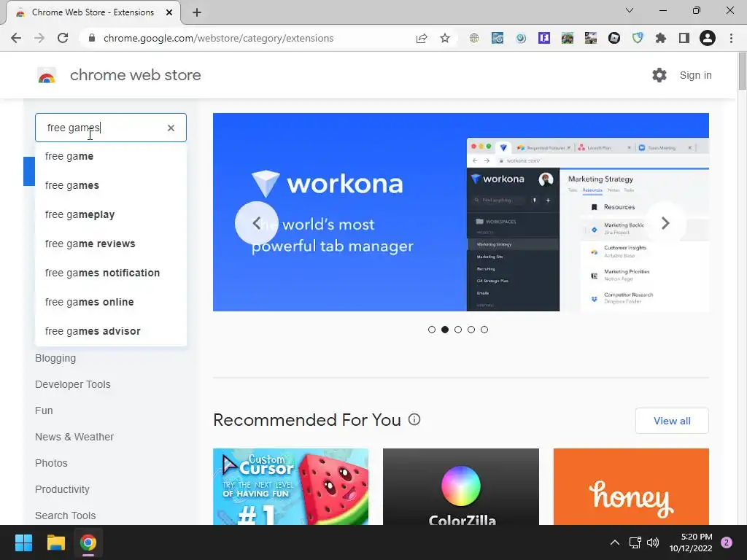Click the browser back arrow
Image resolution: width=747 pixels, height=560 pixels.
click(16, 38)
